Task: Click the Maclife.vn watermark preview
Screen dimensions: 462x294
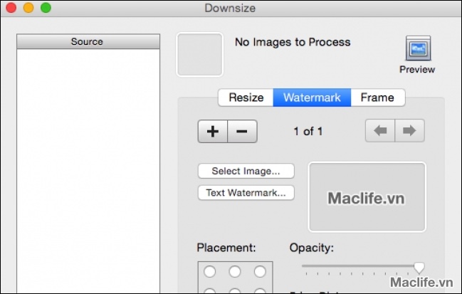Action: point(367,198)
